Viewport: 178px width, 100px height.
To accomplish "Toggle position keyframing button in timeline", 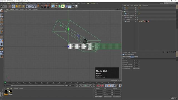I will (106, 86).
